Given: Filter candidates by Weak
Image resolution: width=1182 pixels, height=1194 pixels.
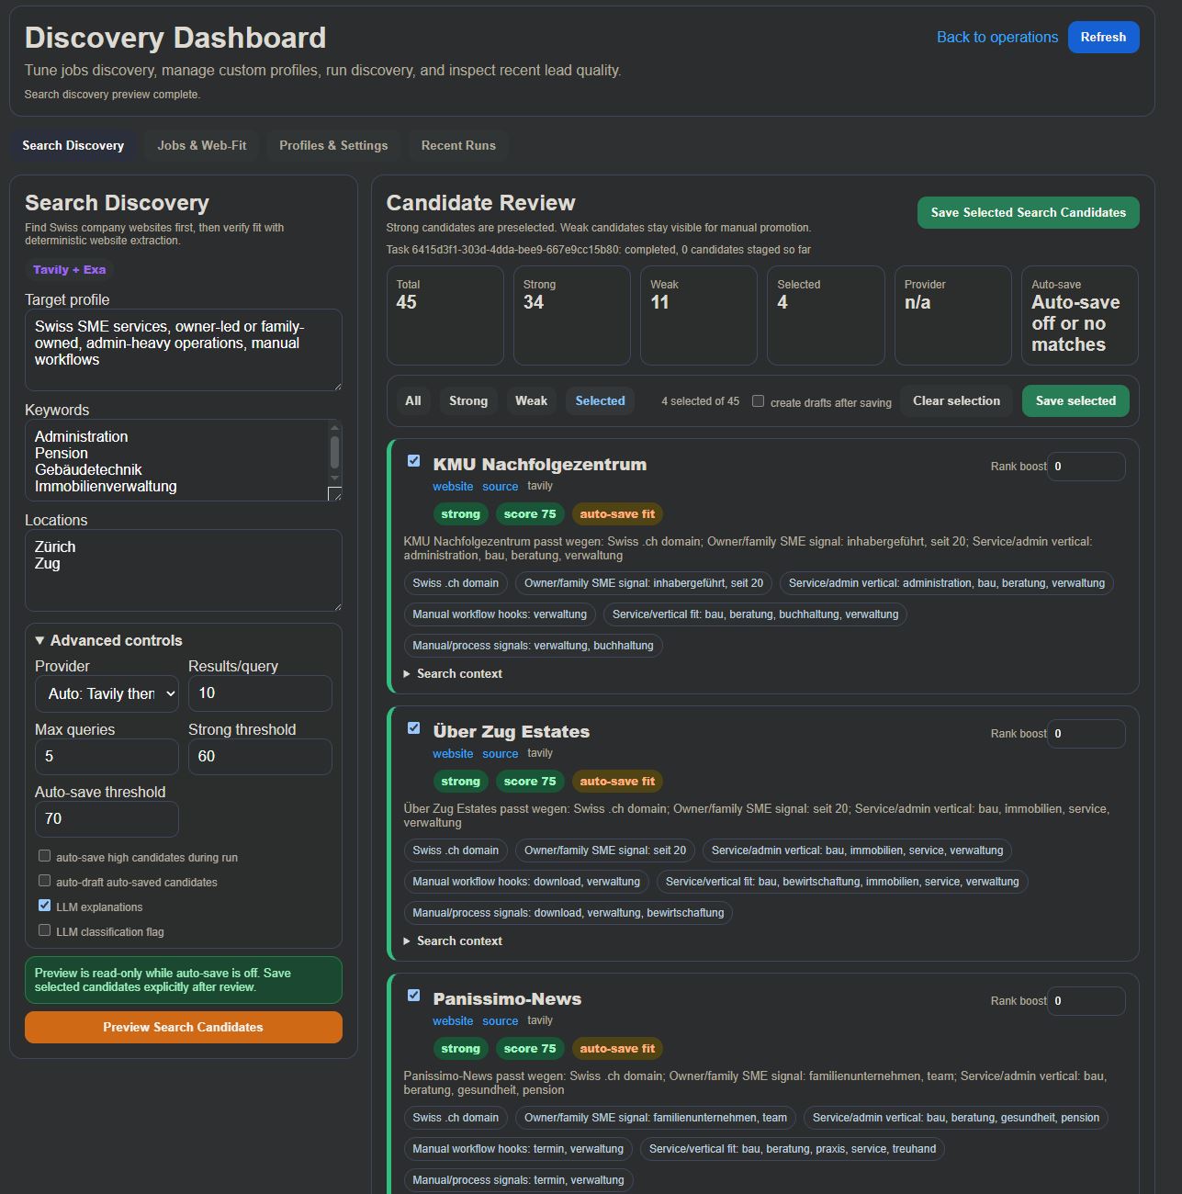Looking at the screenshot, I should 531,400.
